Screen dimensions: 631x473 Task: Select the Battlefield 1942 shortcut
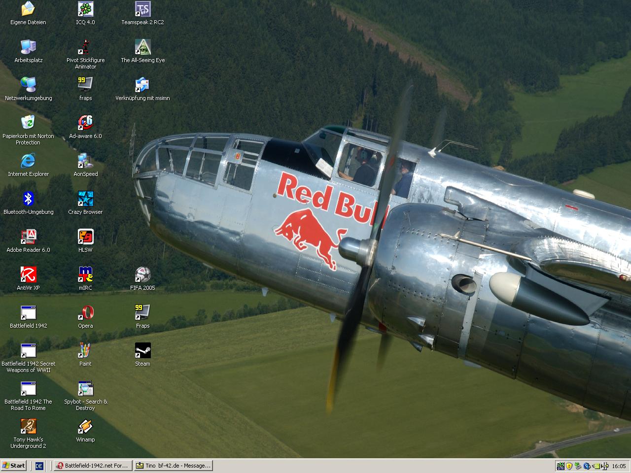click(x=28, y=317)
